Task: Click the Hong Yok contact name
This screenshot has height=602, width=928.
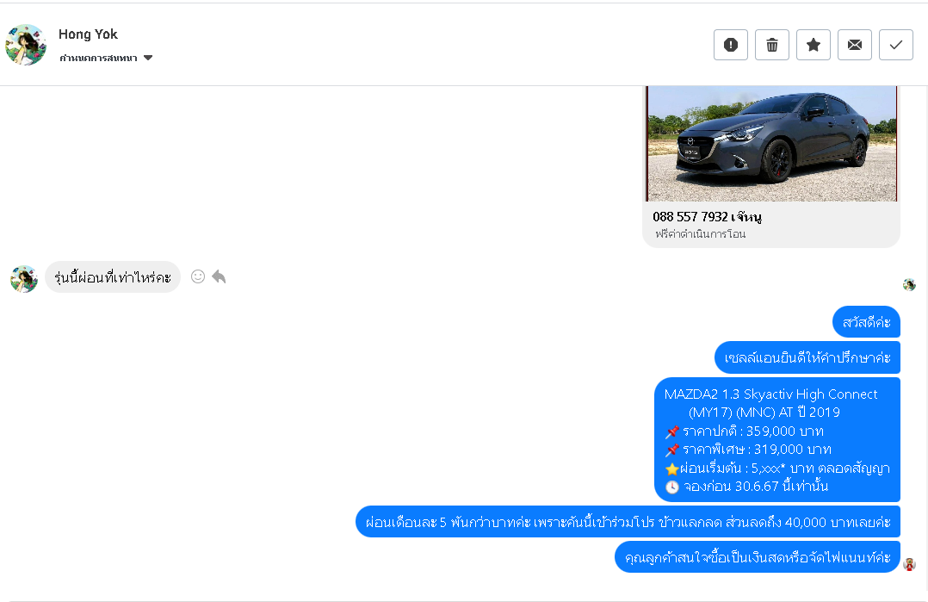Action: pos(88,34)
